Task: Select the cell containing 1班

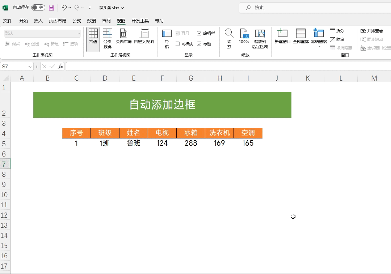Action: point(105,144)
